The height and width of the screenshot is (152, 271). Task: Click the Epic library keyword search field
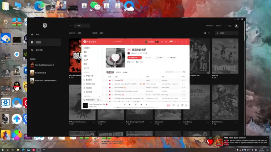pyautogui.click(x=227, y=33)
